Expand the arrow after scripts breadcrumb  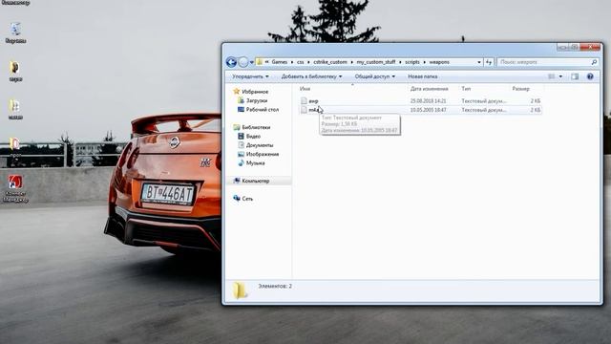tap(424, 62)
